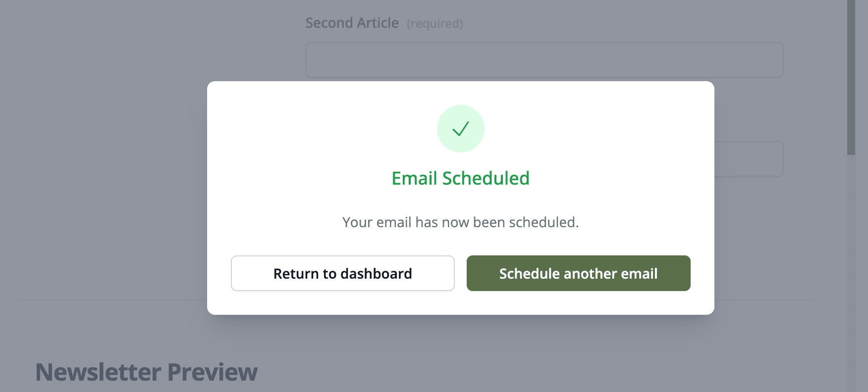Click the required hint next to Second Article
The width and height of the screenshot is (868, 392).
coord(434,23)
